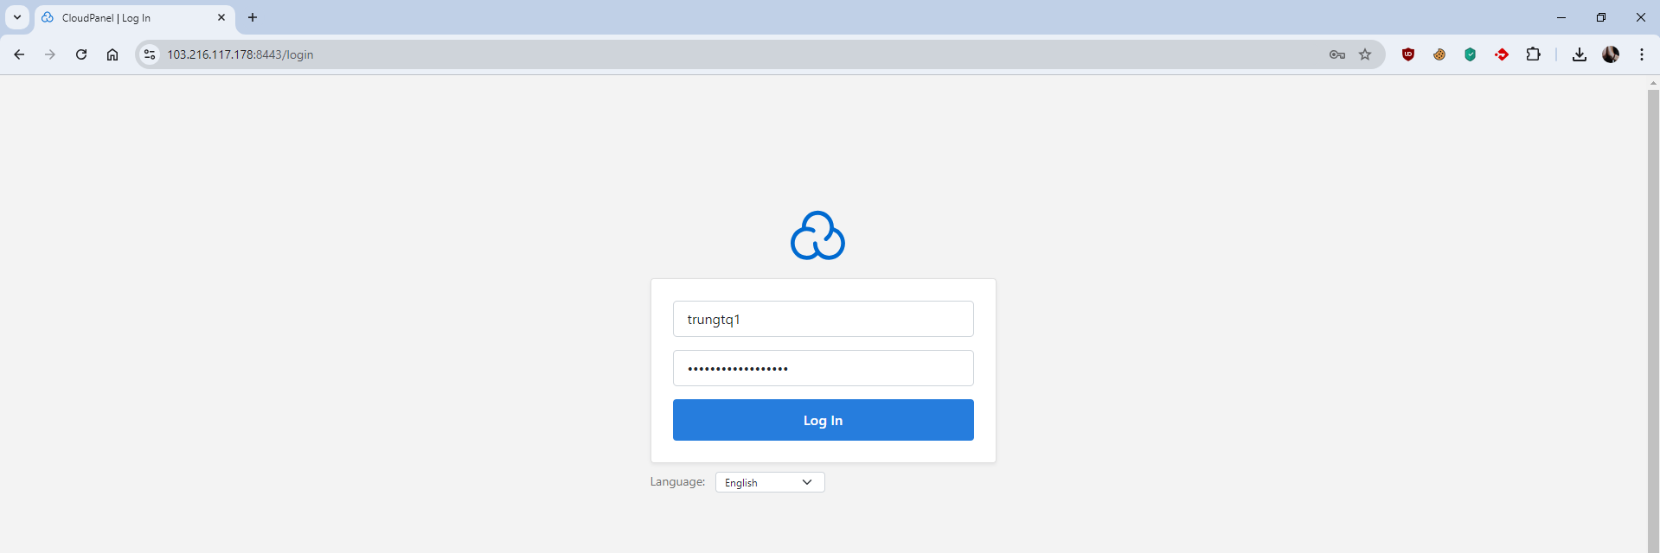Click the Log In button
This screenshot has height=553, width=1660.
[824, 420]
